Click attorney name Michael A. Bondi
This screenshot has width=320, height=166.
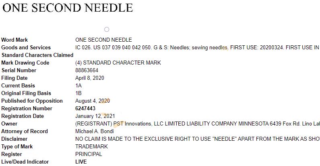tap(96, 131)
